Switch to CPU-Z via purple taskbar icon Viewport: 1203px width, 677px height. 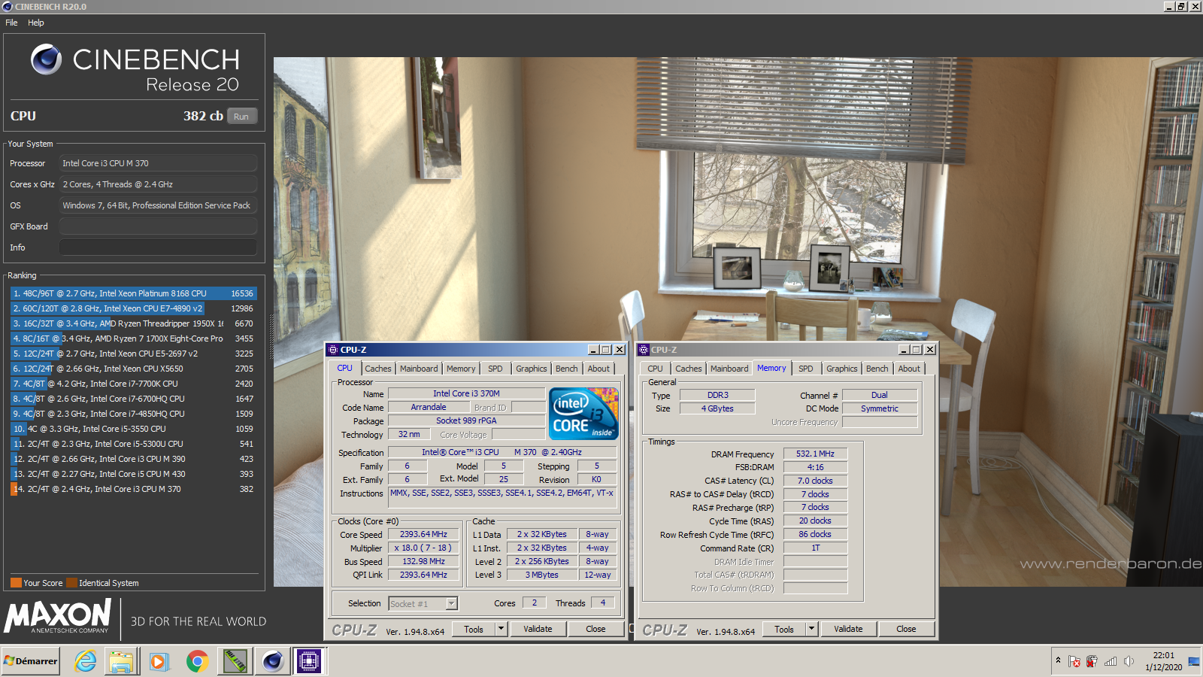click(x=309, y=661)
